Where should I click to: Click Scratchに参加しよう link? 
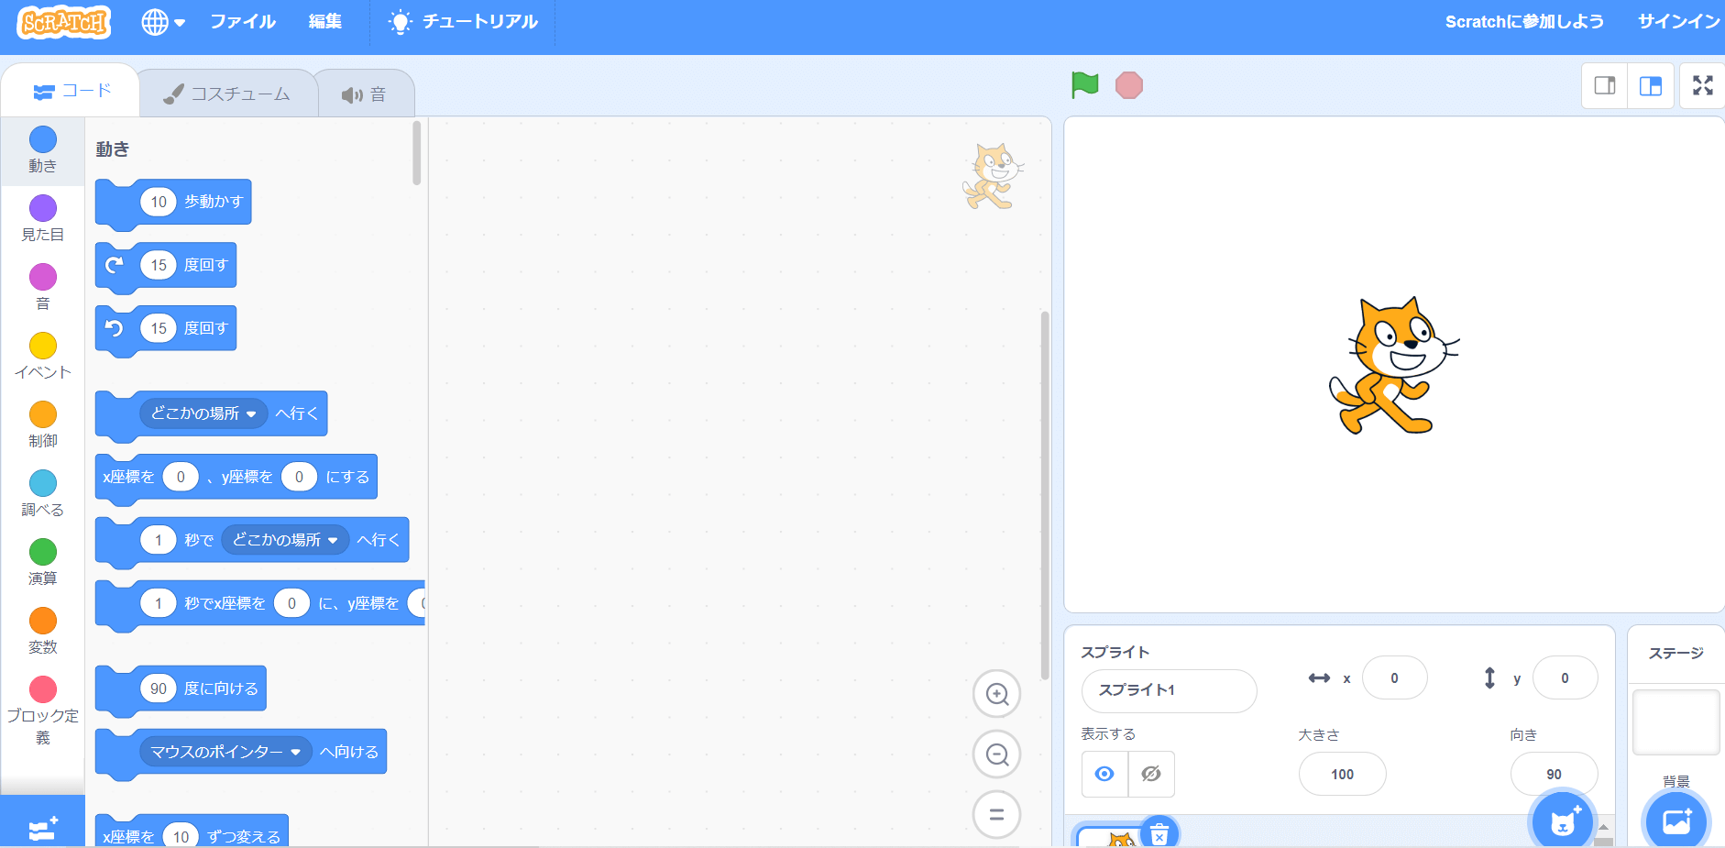[x=1524, y=21]
